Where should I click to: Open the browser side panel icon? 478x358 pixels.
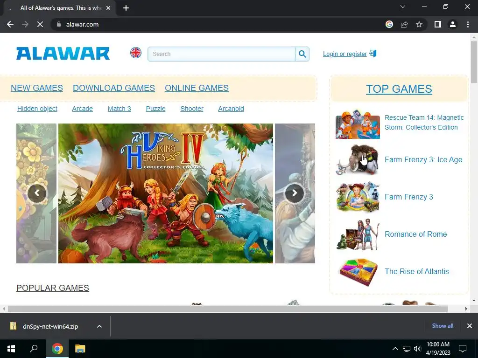pos(438,24)
